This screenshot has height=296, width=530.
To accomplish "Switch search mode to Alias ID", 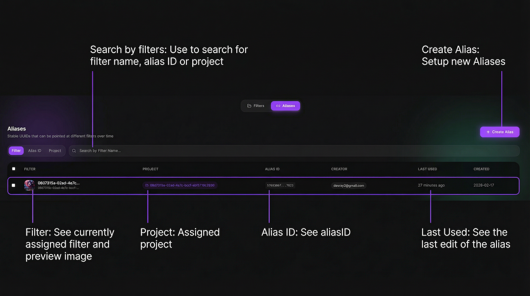I will pyautogui.click(x=34, y=151).
